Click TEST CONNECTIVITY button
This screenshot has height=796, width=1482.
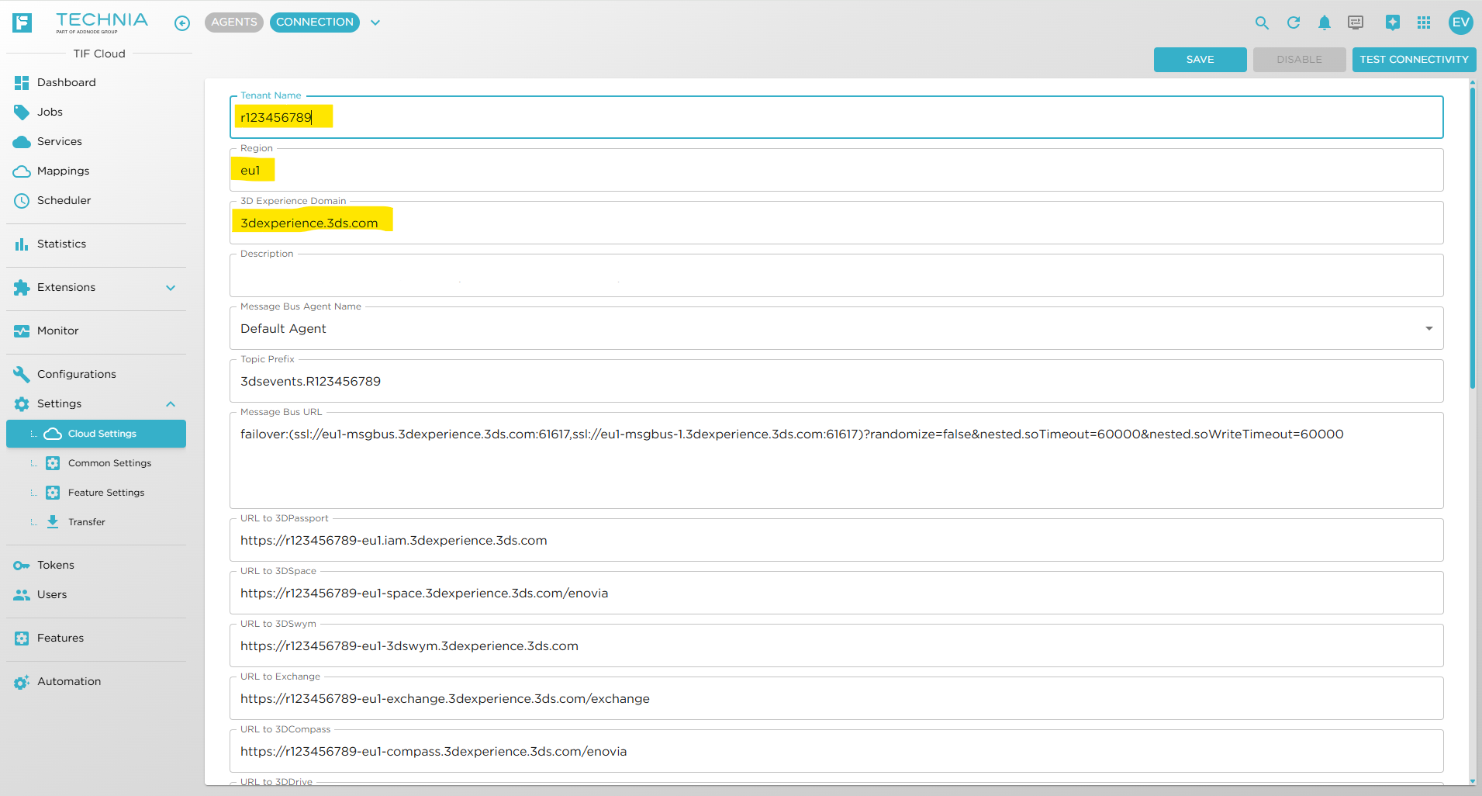coord(1413,60)
